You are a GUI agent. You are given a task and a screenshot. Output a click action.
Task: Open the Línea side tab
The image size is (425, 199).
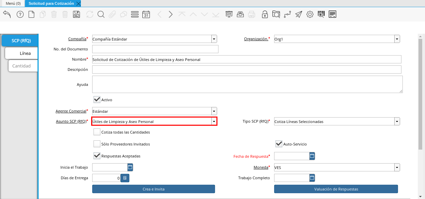pos(22,53)
